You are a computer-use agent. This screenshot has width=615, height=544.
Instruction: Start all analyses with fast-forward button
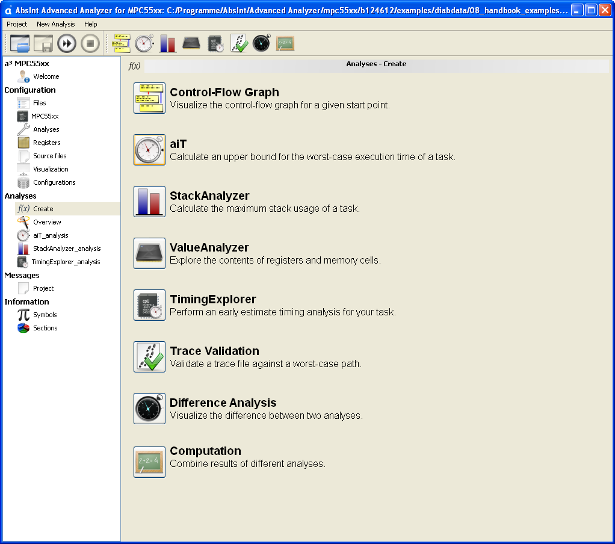[67, 43]
